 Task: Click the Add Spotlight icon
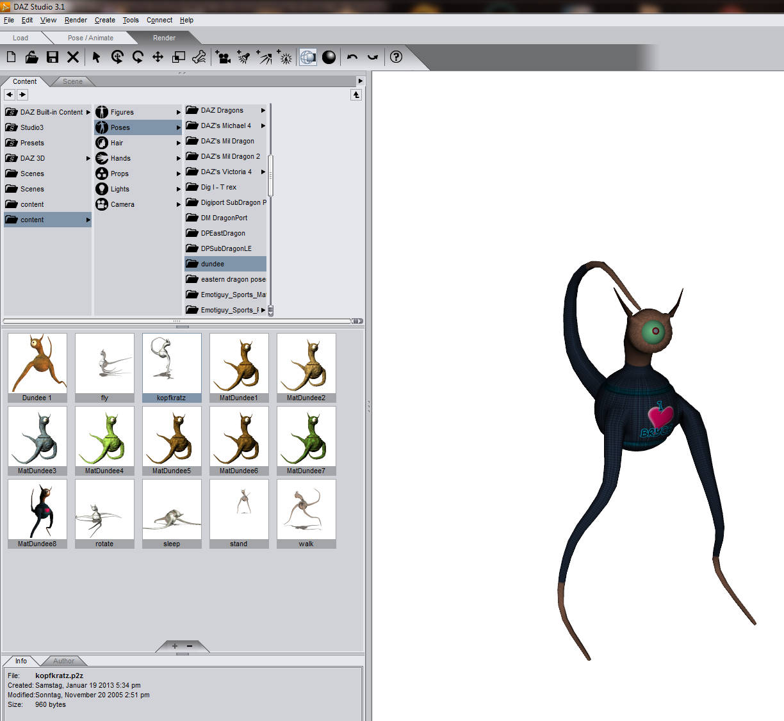[x=243, y=57]
